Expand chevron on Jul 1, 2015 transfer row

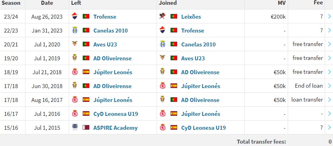click(x=329, y=127)
